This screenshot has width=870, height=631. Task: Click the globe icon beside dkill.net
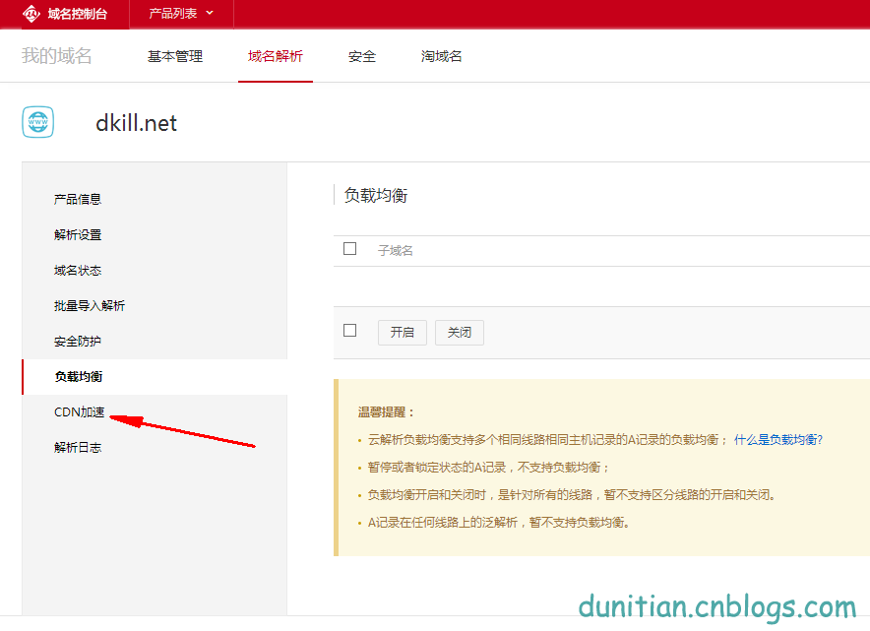coord(37,121)
